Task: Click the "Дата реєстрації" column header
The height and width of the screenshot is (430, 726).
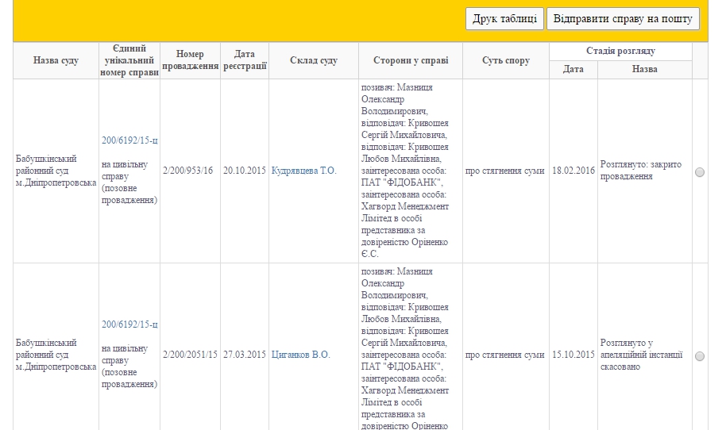Action: tap(245, 61)
